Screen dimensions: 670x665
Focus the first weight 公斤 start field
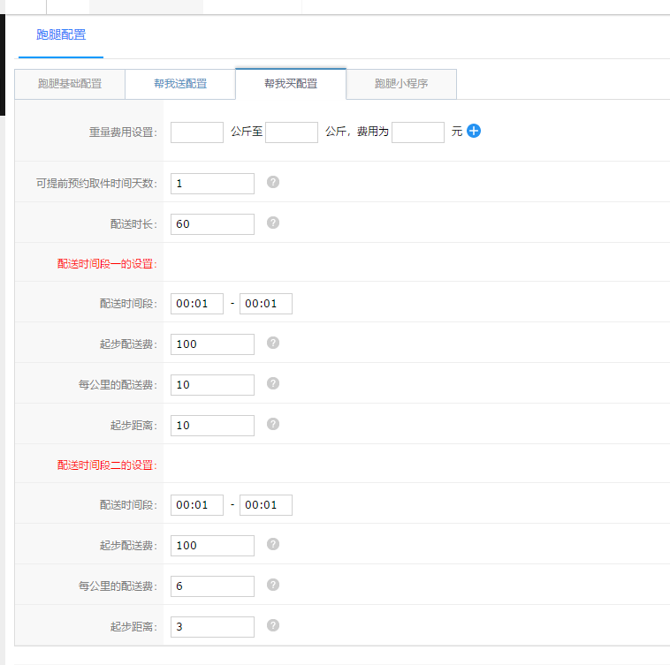coord(197,132)
